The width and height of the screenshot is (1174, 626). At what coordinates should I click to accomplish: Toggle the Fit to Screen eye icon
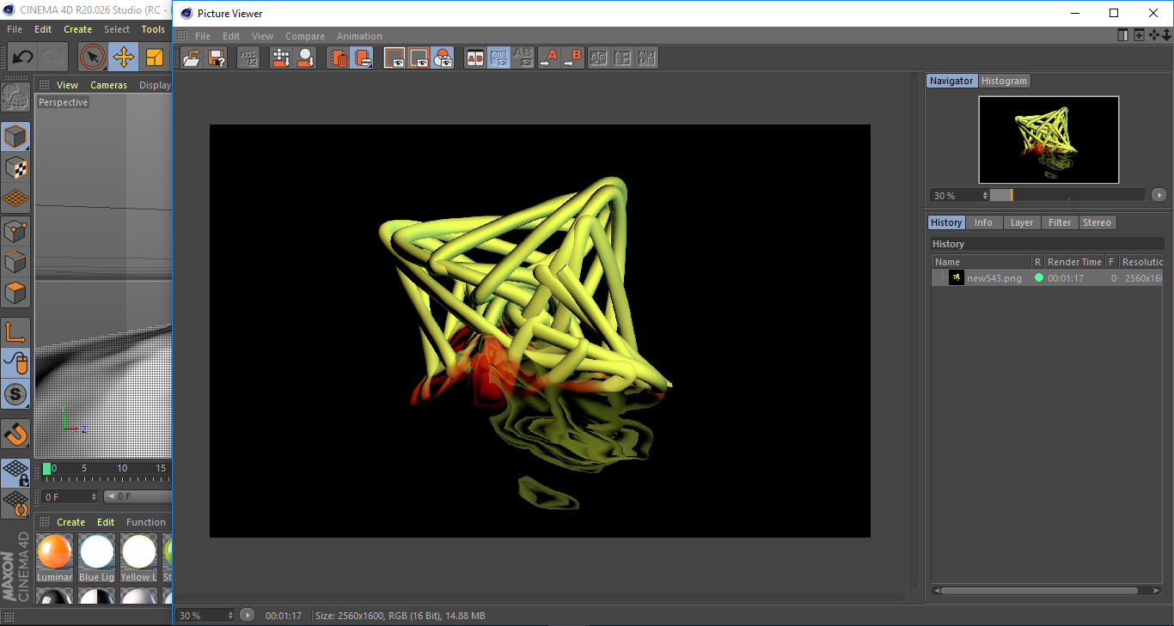(x=419, y=58)
